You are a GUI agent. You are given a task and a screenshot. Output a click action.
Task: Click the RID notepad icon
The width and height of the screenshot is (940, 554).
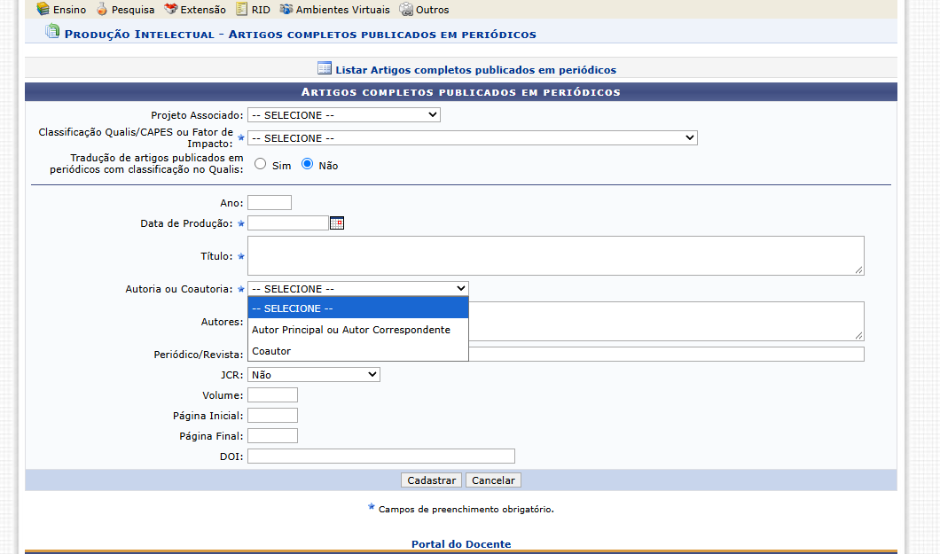(241, 9)
